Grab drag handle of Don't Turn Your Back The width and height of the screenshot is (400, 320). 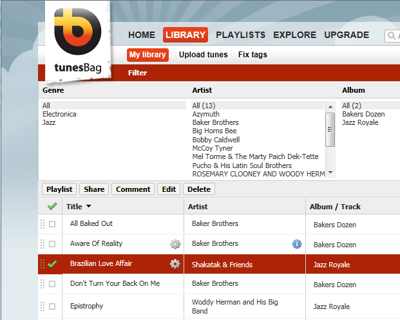pyautogui.click(x=43, y=284)
